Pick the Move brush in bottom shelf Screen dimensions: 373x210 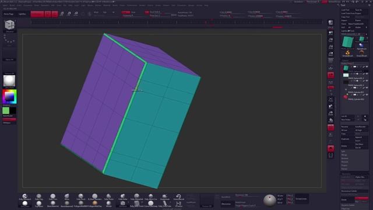coord(67,197)
